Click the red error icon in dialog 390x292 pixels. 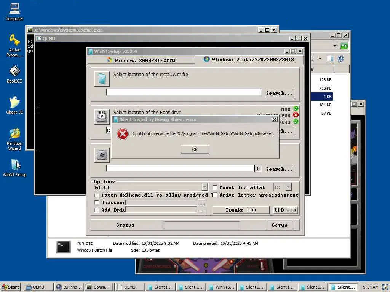122,134
